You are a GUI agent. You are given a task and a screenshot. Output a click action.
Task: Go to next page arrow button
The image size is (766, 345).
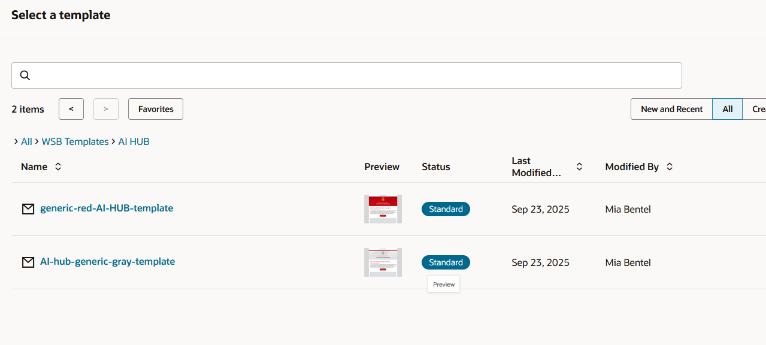click(x=106, y=109)
